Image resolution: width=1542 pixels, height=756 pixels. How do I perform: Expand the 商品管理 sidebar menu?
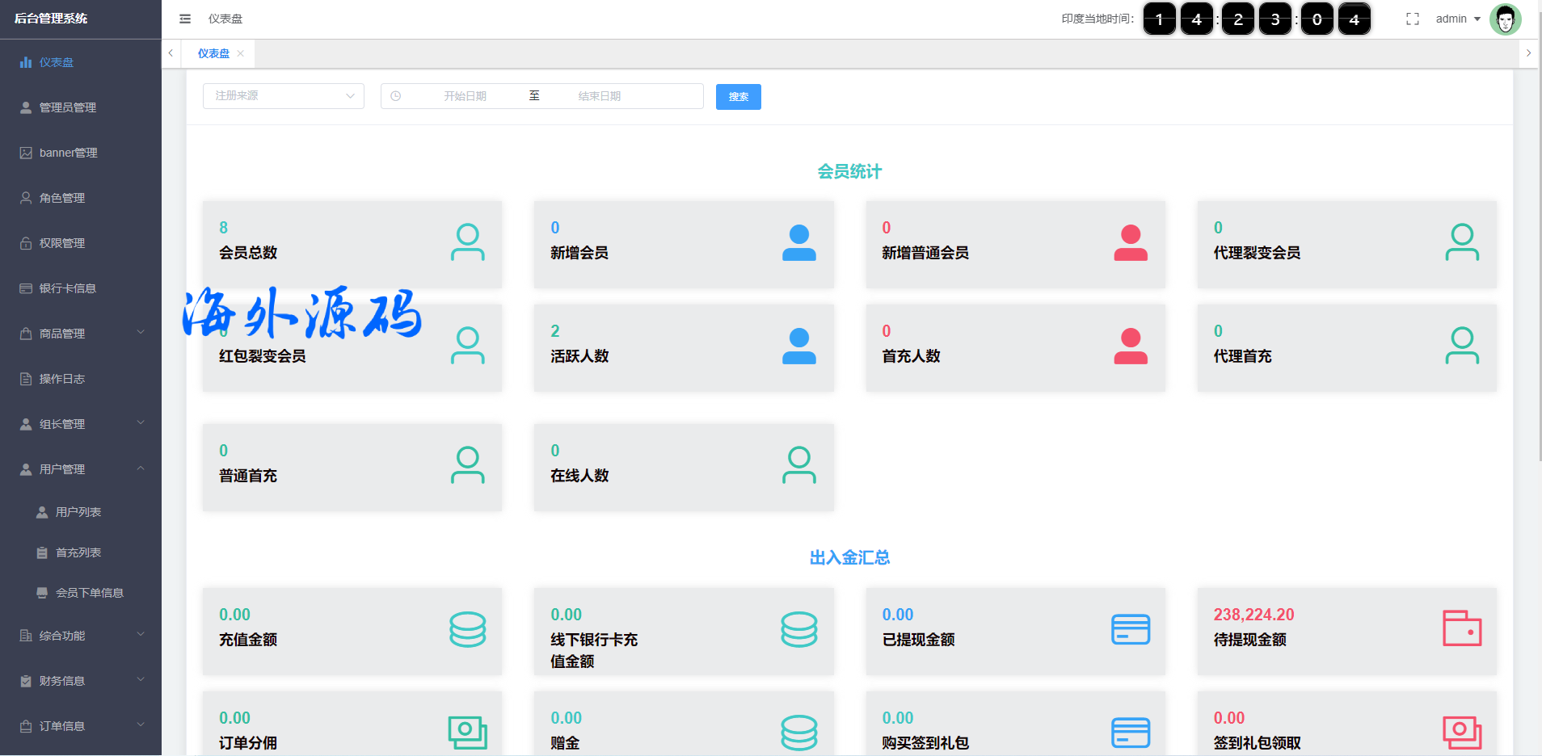pyautogui.click(x=81, y=334)
